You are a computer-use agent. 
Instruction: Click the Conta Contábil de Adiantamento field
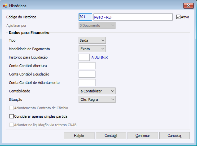pyautogui.click(x=87, y=83)
